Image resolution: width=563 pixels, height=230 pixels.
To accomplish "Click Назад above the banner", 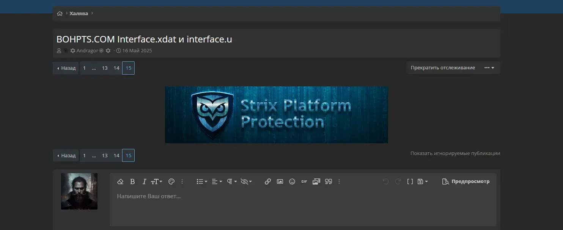I will 66,68.
